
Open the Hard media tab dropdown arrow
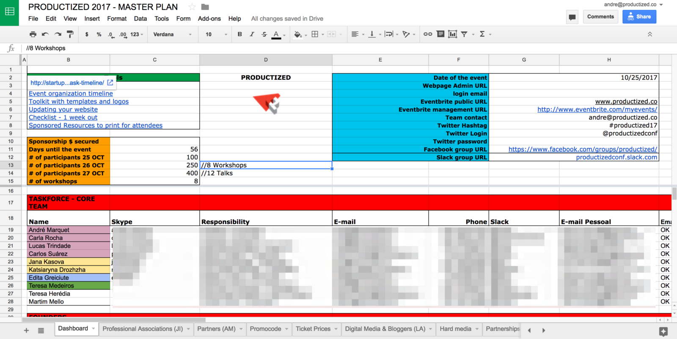click(477, 329)
